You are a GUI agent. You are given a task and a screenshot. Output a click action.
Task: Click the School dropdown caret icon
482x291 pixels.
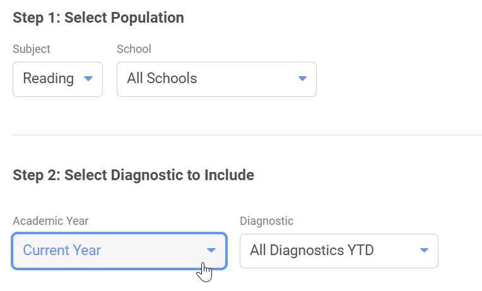point(302,79)
